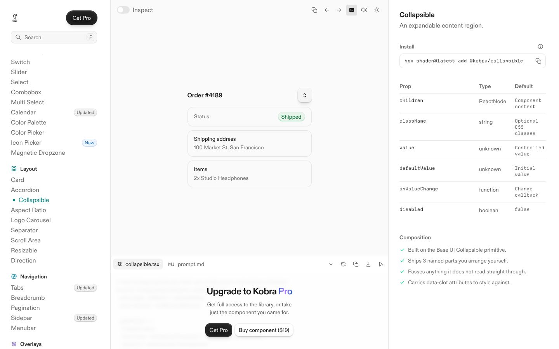Click the Items card

coord(250,174)
